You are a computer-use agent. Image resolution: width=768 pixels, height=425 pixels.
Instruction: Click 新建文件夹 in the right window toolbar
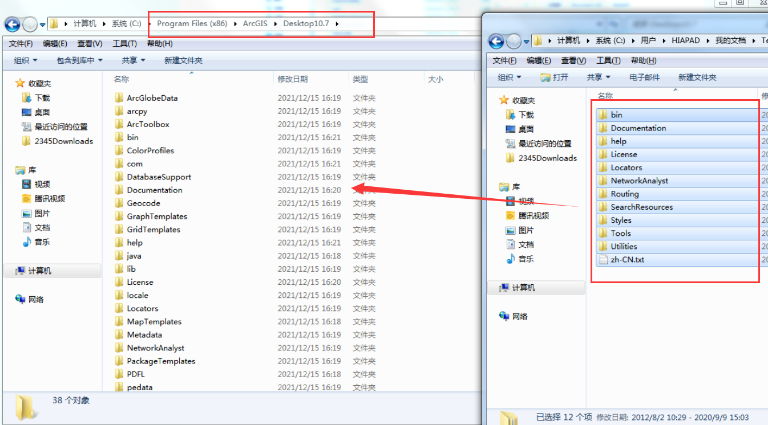click(x=697, y=77)
